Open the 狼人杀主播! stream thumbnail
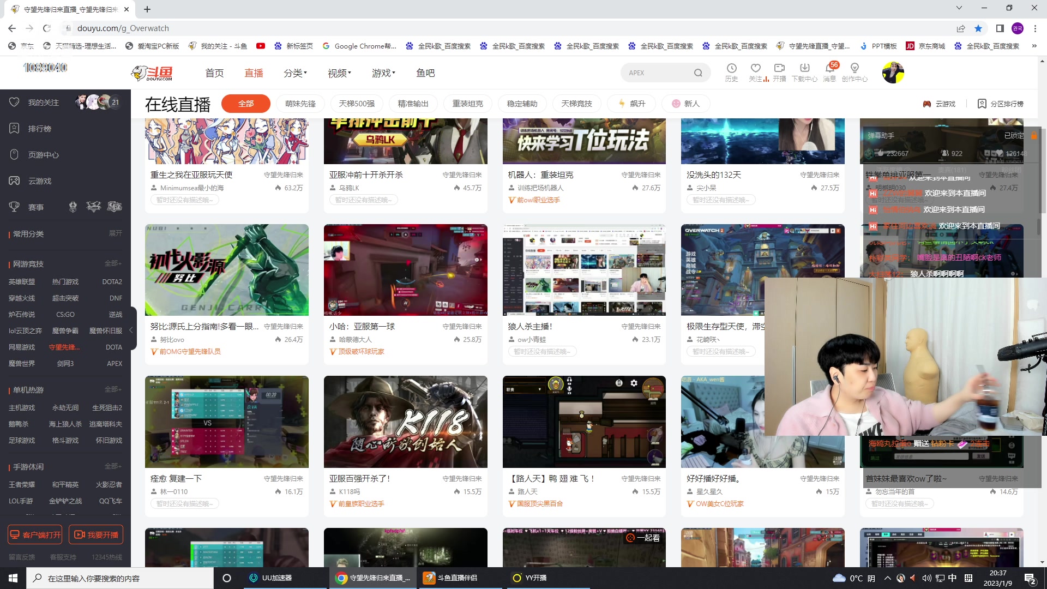1047x589 pixels. (x=584, y=270)
